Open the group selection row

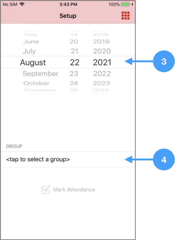click(68, 159)
